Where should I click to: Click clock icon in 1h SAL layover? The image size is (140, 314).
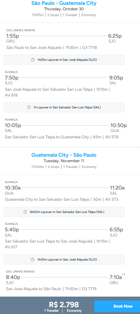29,107
